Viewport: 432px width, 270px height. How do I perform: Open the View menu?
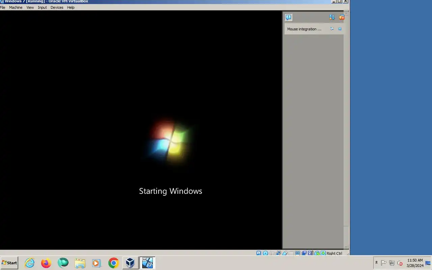click(x=30, y=7)
